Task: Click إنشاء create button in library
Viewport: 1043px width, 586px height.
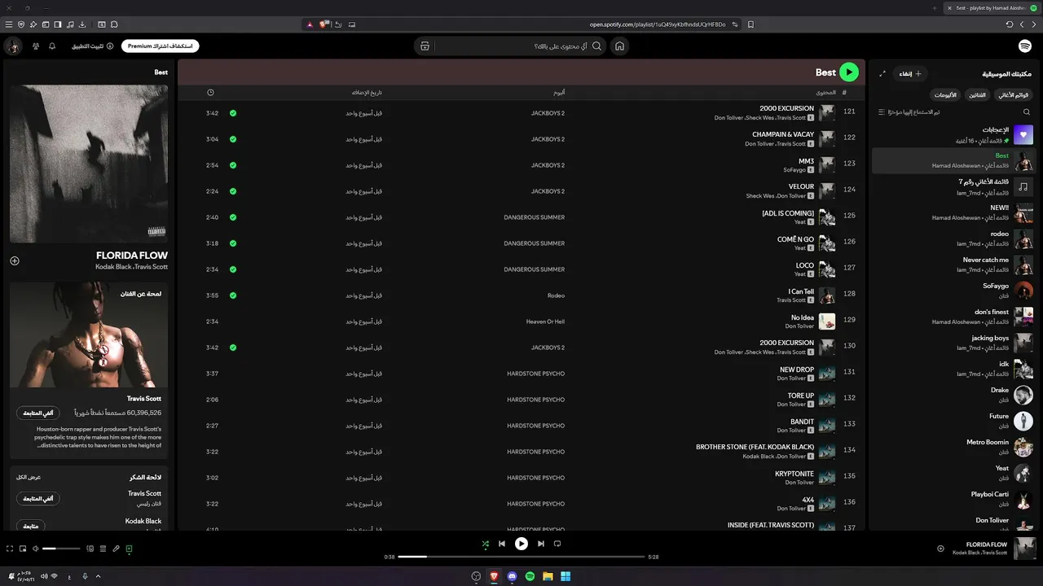Action: [x=910, y=73]
